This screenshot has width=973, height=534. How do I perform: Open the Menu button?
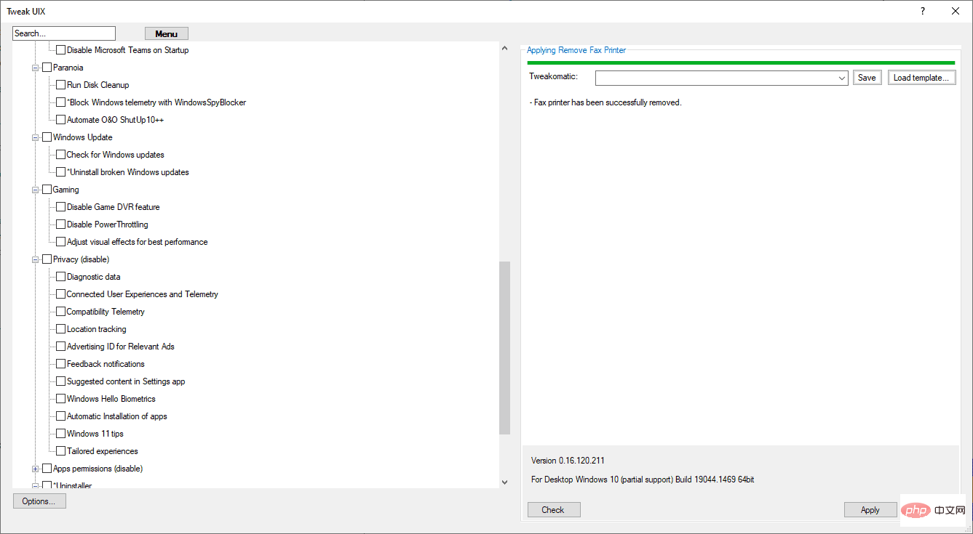(167, 33)
